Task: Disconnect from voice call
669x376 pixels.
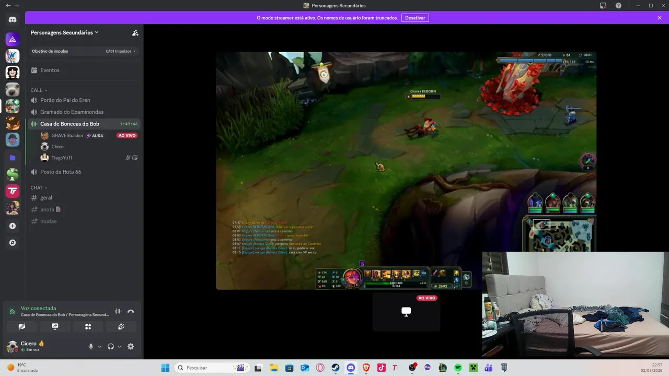Action: point(131,311)
